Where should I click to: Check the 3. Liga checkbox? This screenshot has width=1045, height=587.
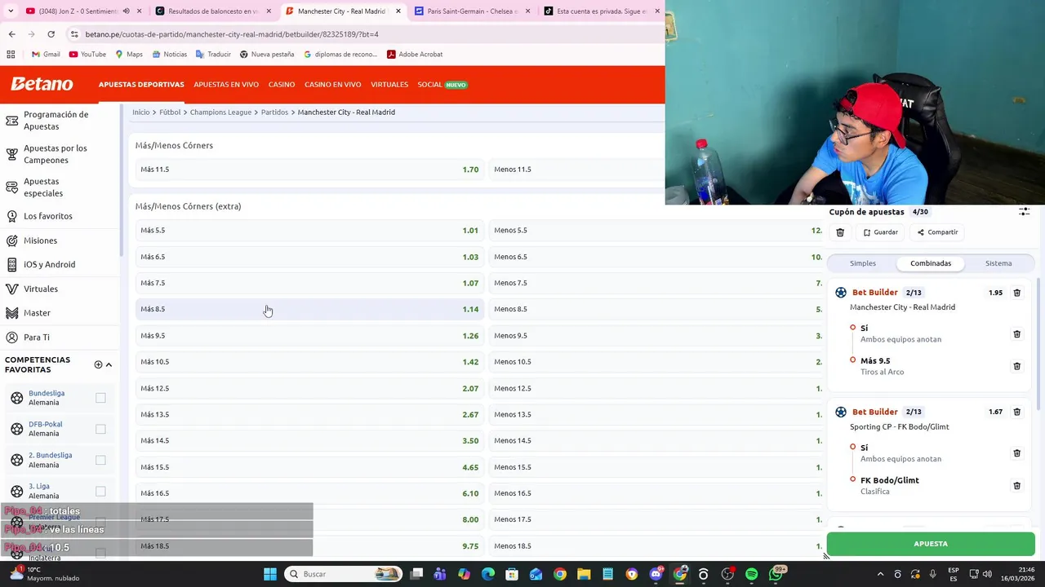point(100,491)
